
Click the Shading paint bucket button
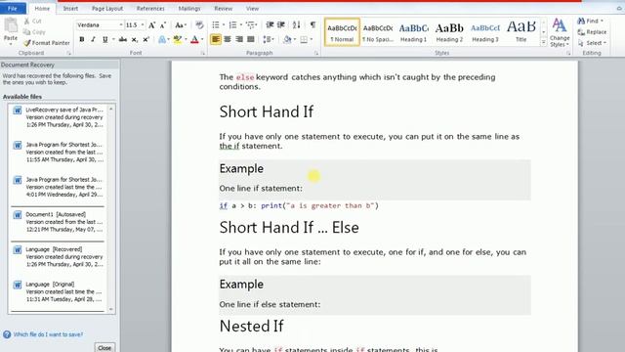pos(287,39)
